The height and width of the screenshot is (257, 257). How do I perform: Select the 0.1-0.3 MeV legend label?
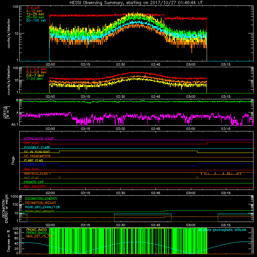point(37,69)
